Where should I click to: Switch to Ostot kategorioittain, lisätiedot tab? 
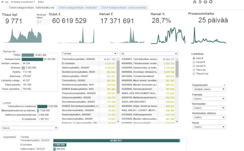[x=78, y=7]
